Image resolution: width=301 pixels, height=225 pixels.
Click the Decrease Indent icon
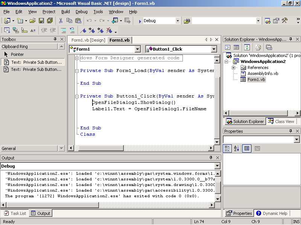(44, 30)
